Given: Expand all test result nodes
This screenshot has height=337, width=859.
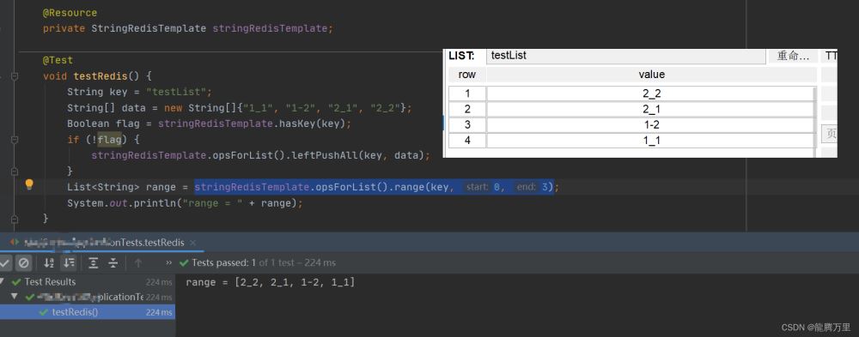Looking at the screenshot, I should [93, 263].
